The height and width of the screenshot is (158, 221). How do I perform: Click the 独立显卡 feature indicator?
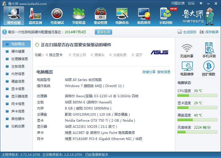click(x=54, y=55)
